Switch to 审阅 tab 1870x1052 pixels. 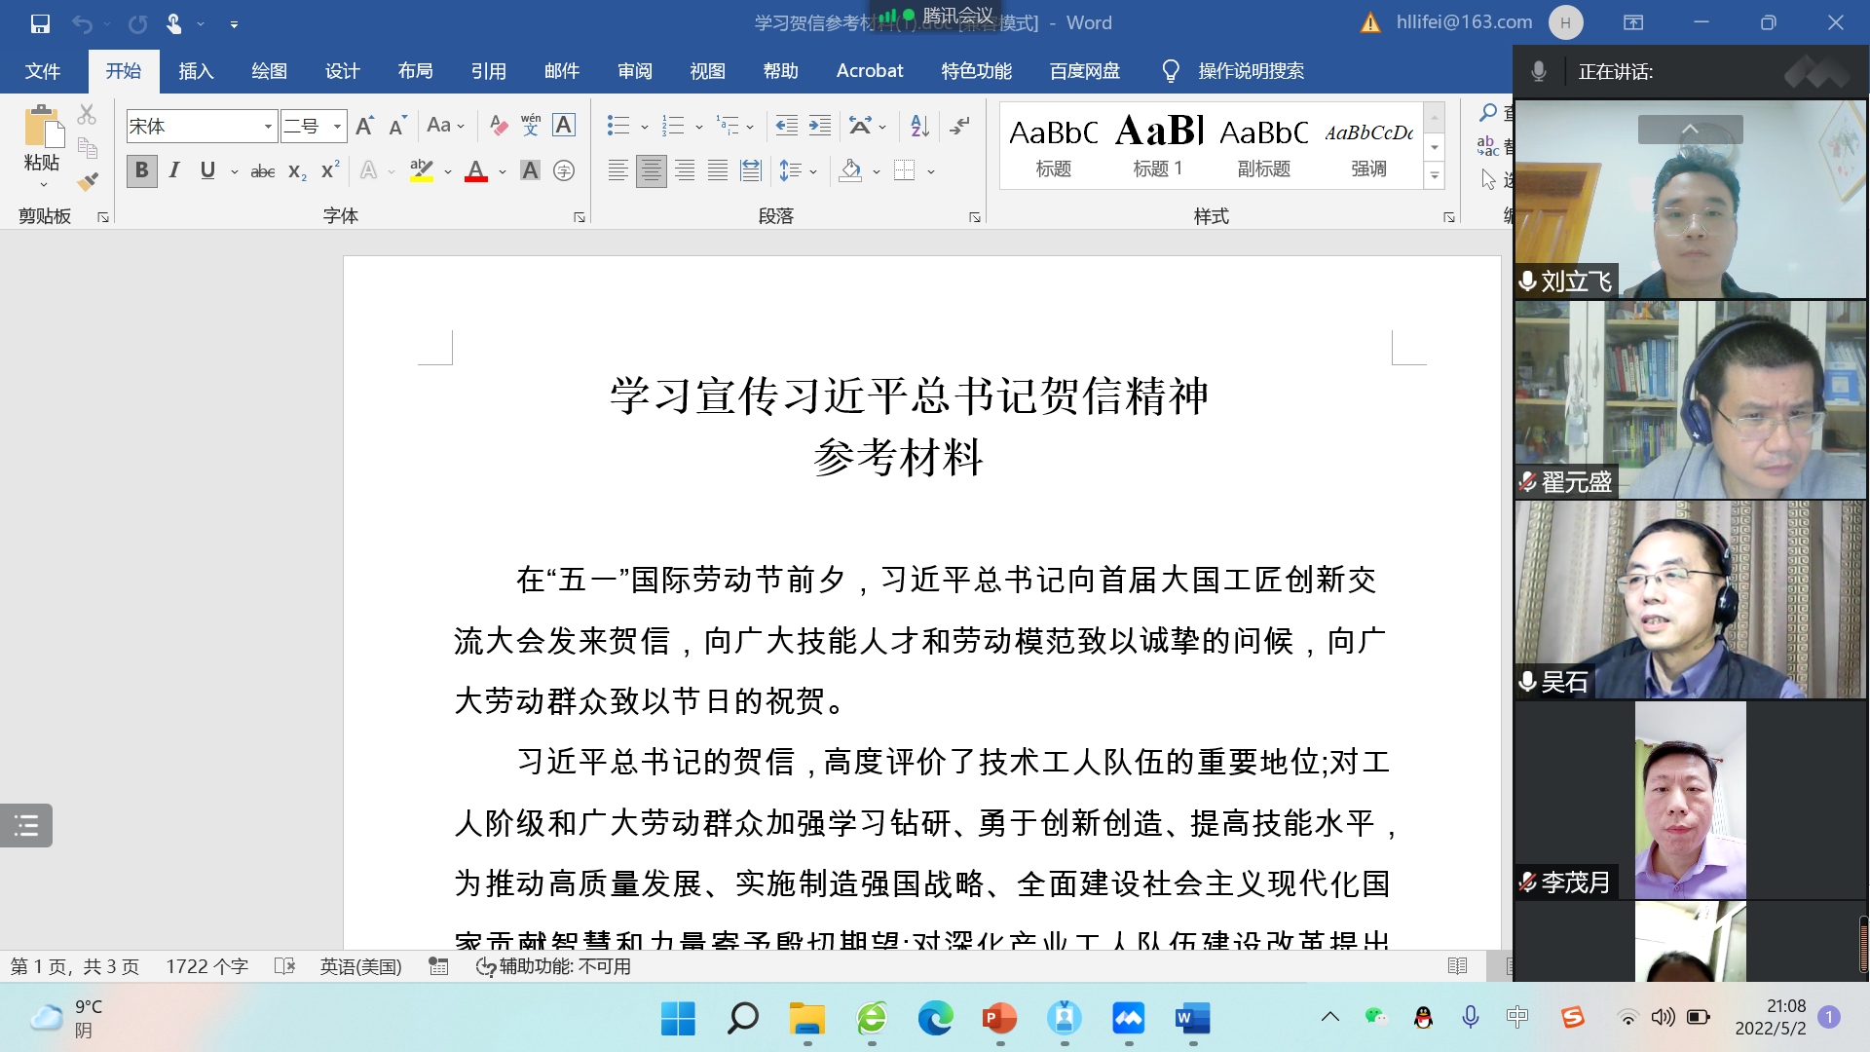[x=634, y=71]
